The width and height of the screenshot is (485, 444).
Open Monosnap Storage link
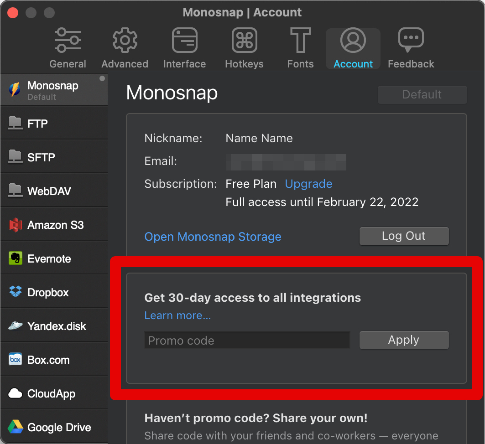point(213,237)
